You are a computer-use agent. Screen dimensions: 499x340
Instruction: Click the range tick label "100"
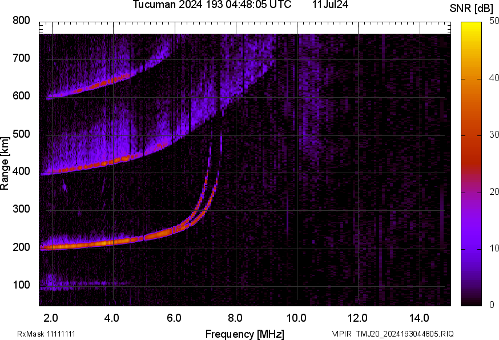[21, 285]
